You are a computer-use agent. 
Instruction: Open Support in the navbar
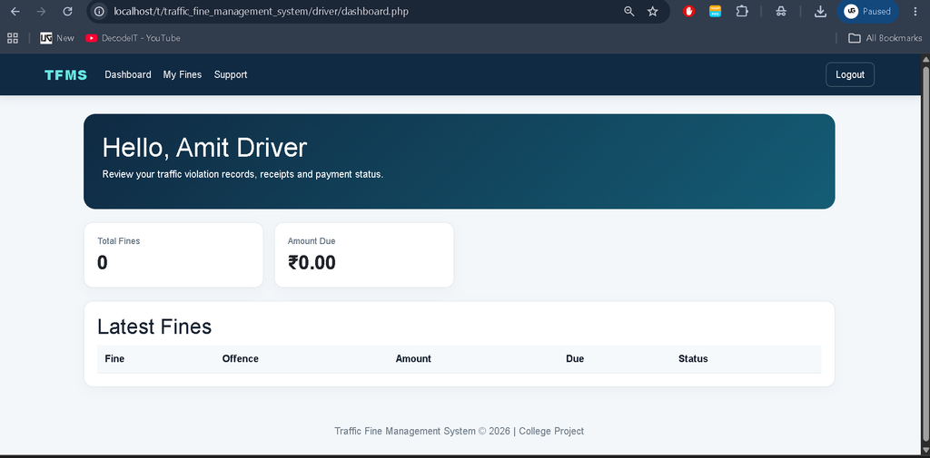231,74
